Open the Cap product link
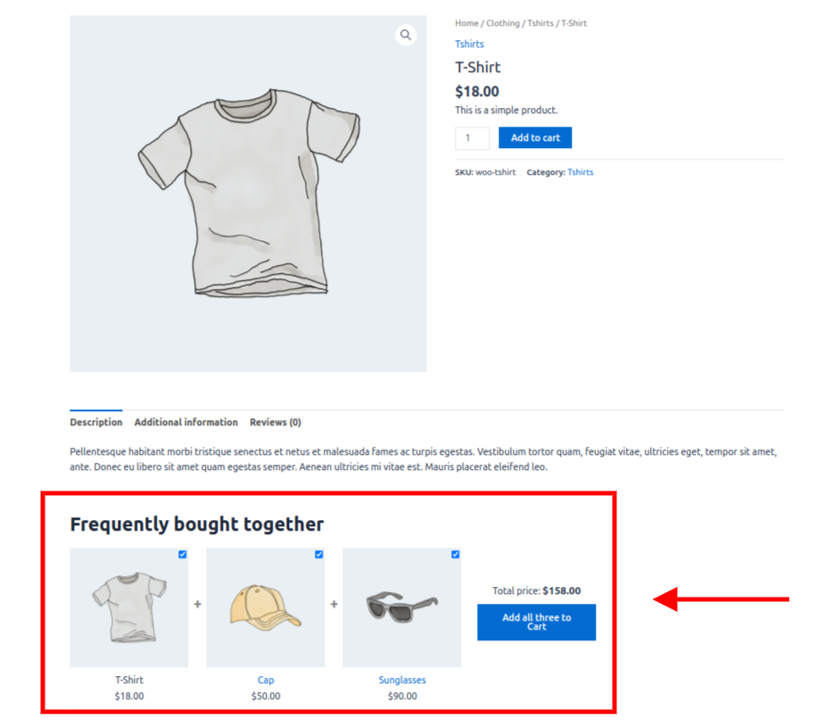Screen dimensions: 833x726 (x=266, y=680)
